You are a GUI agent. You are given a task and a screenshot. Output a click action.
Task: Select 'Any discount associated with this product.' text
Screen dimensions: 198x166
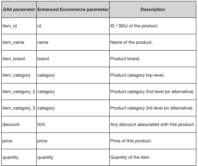pos(153,125)
